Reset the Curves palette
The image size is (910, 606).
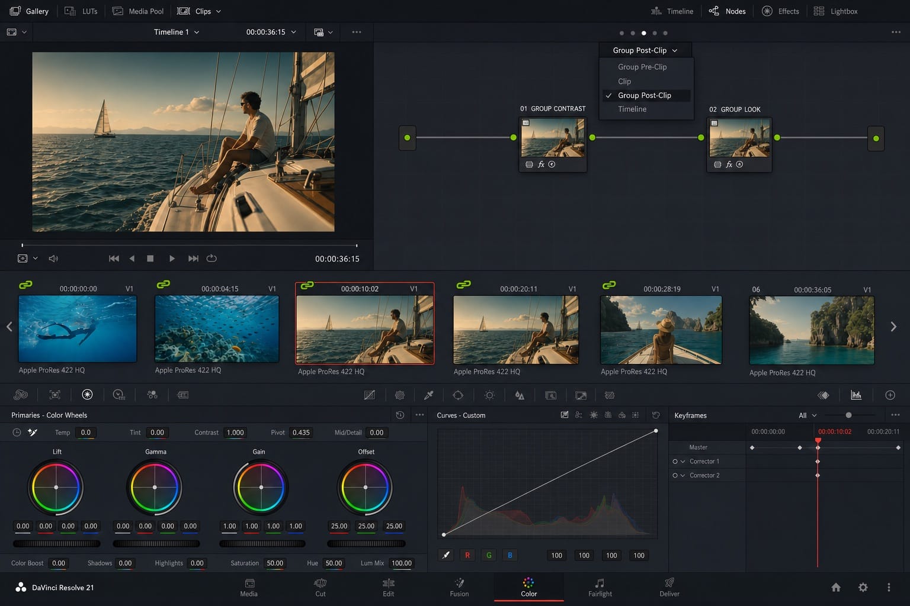point(656,415)
